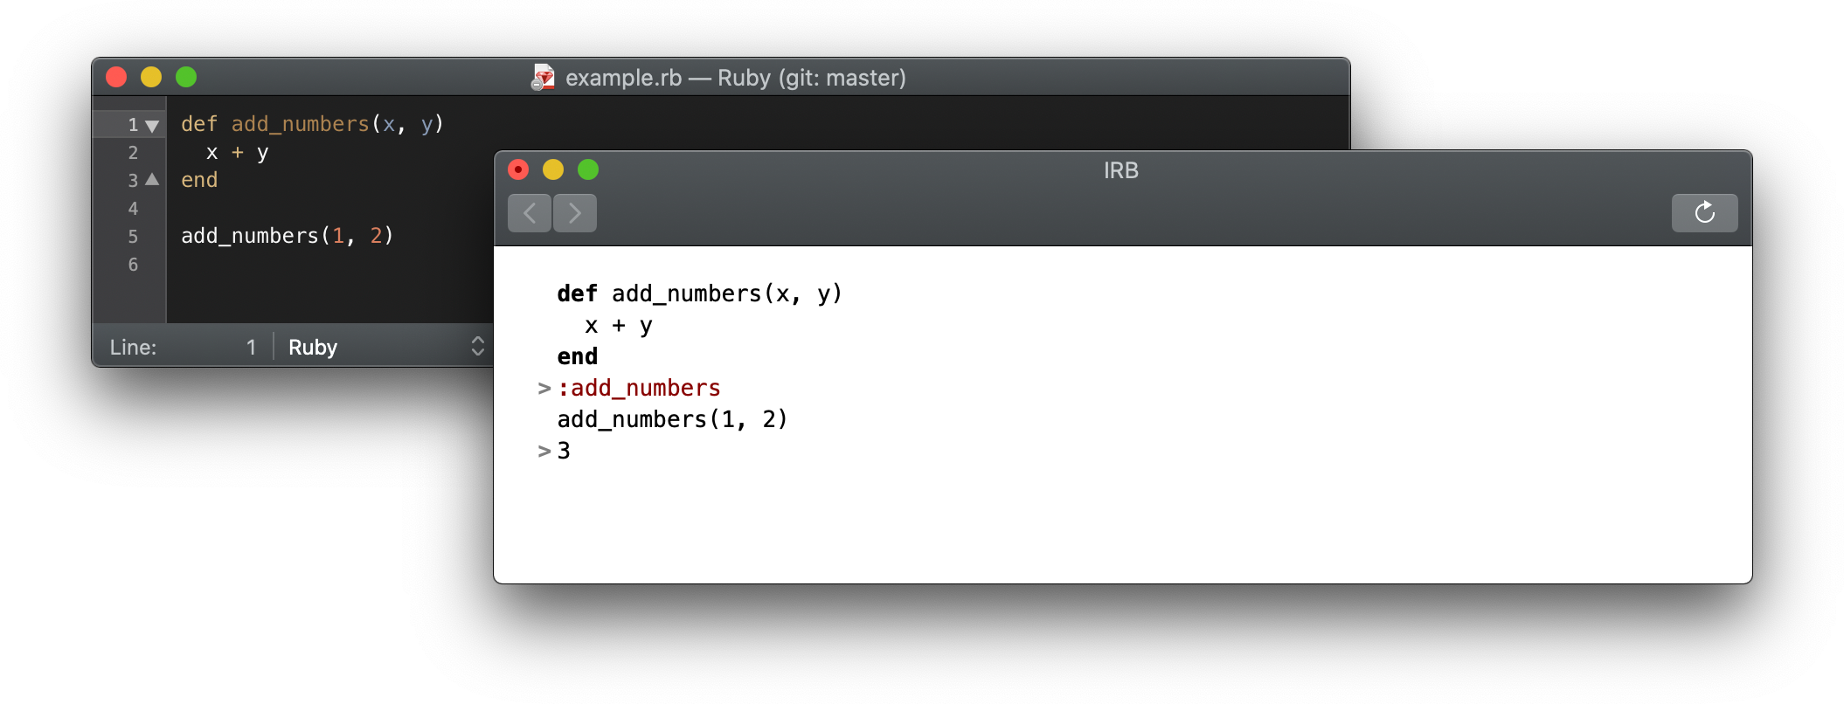Minimize the IRB window
The image size is (1844, 704).
pos(553,169)
